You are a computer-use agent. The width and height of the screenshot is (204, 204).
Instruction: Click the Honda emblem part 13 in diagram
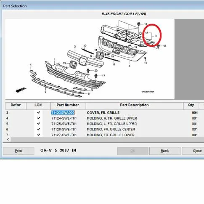(x=73, y=65)
